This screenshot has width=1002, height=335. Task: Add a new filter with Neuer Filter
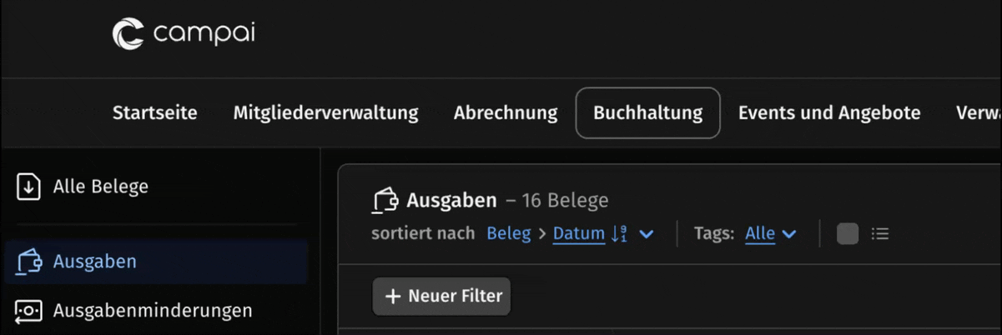pyautogui.click(x=442, y=296)
